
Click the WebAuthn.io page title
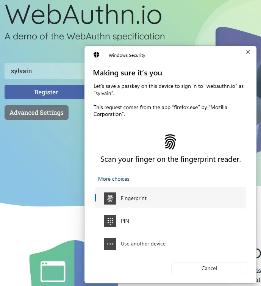(83, 14)
